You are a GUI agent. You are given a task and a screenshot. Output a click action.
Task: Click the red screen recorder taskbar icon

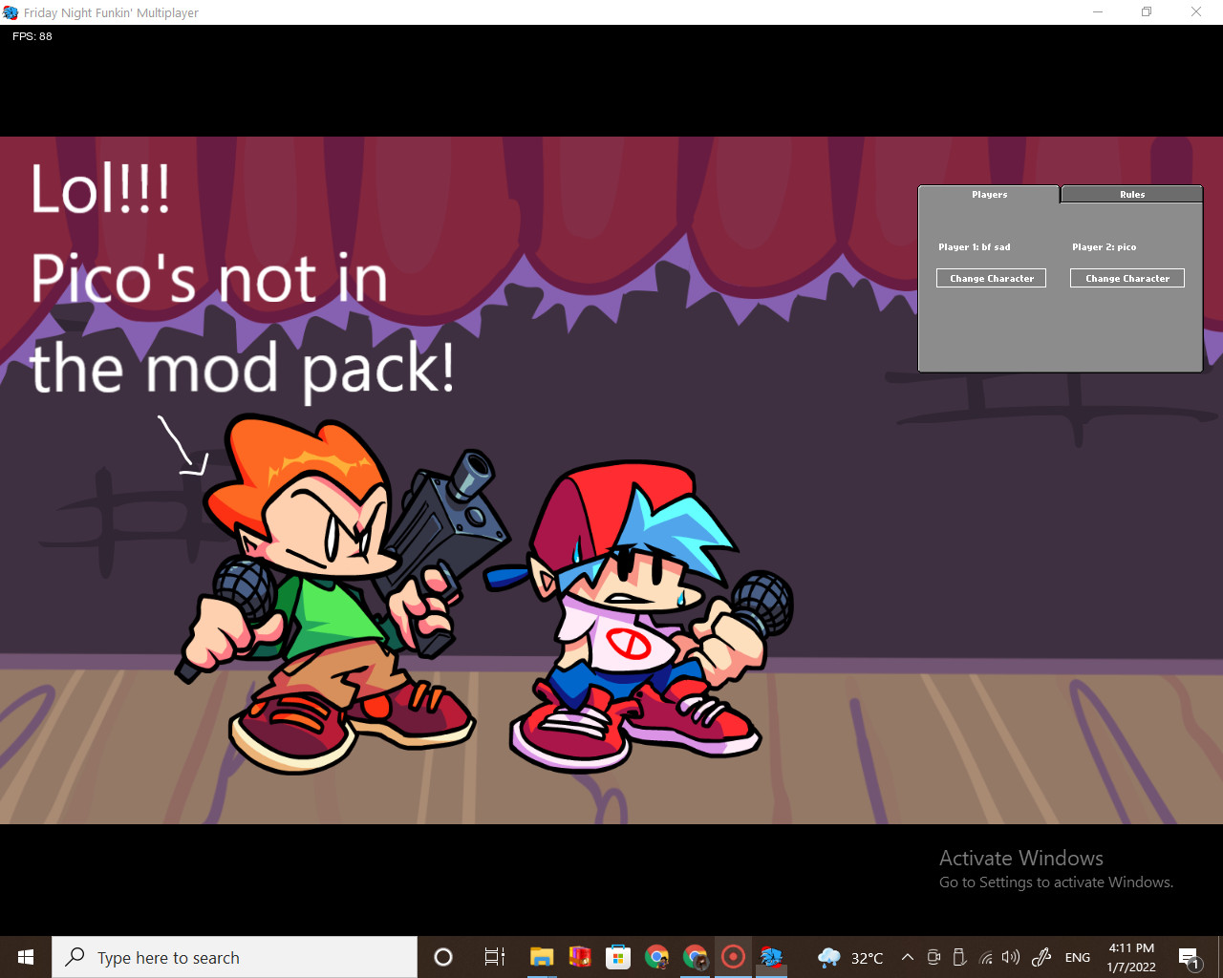tap(733, 957)
